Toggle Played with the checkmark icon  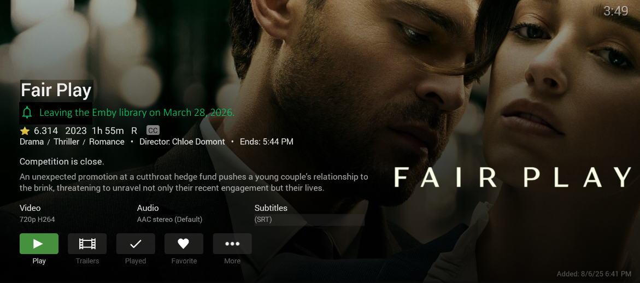tap(136, 244)
